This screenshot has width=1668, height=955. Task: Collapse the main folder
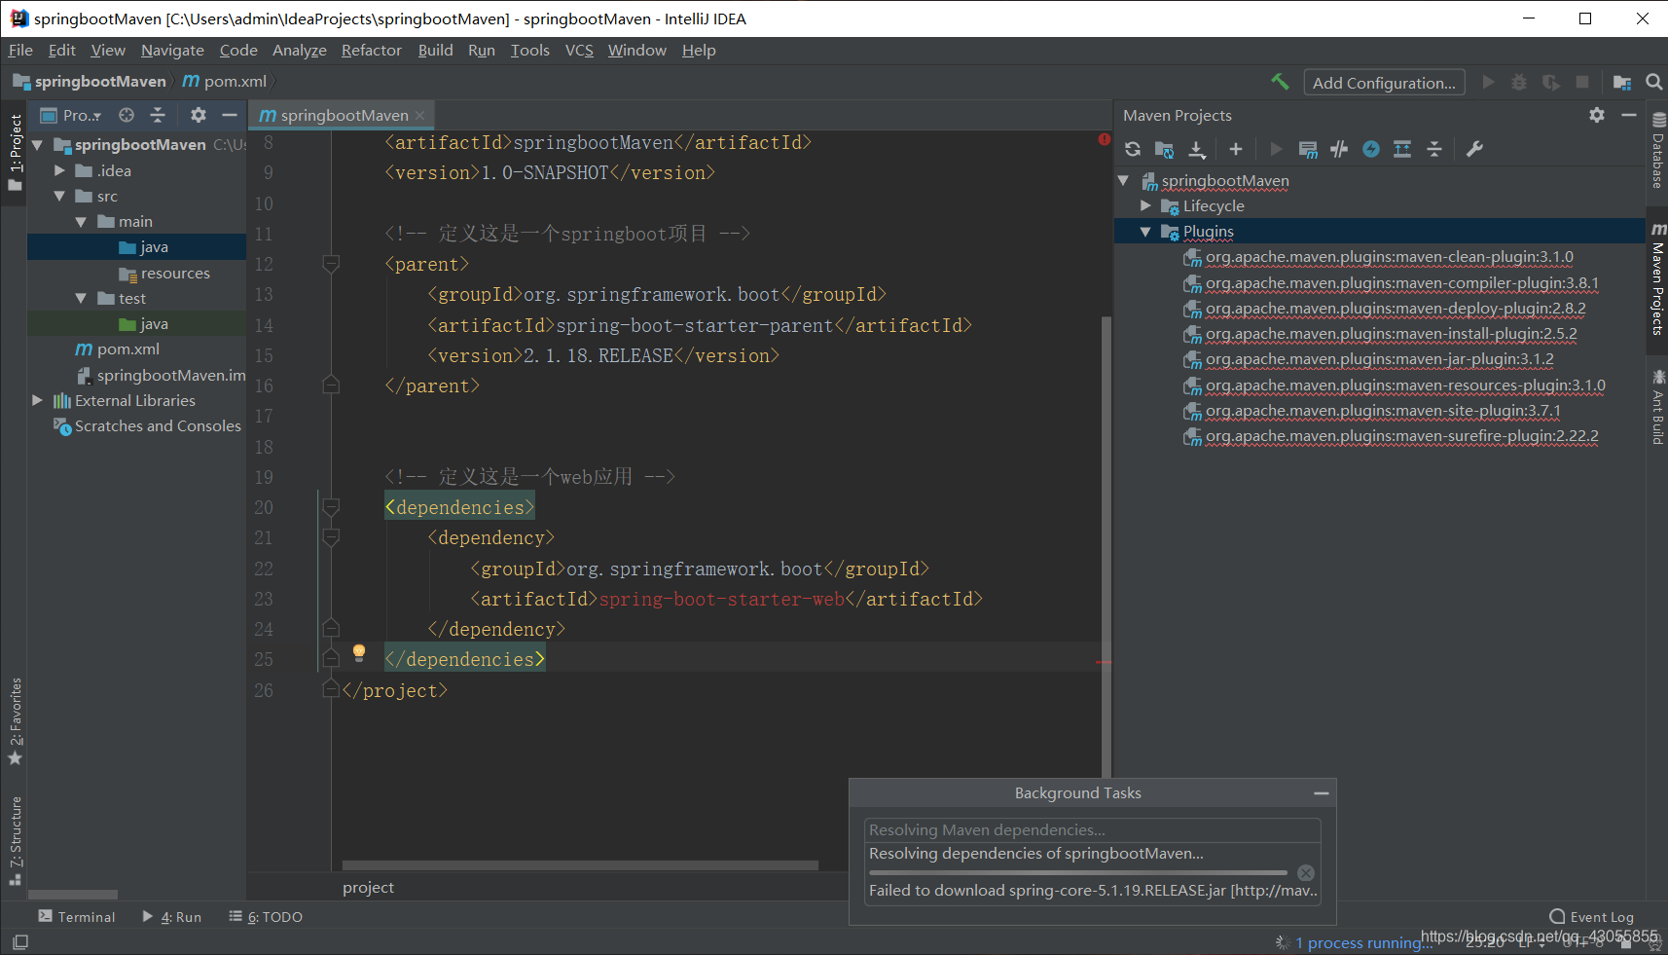(81, 222)
